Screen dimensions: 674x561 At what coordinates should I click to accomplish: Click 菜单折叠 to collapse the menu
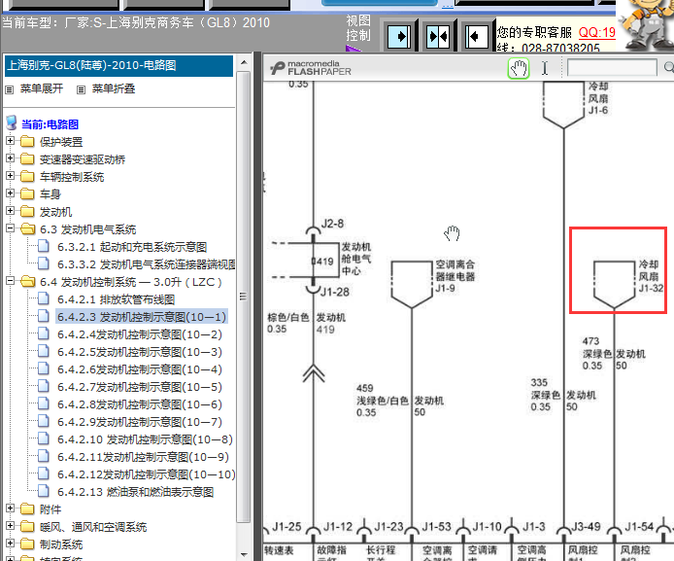[114, 88]
